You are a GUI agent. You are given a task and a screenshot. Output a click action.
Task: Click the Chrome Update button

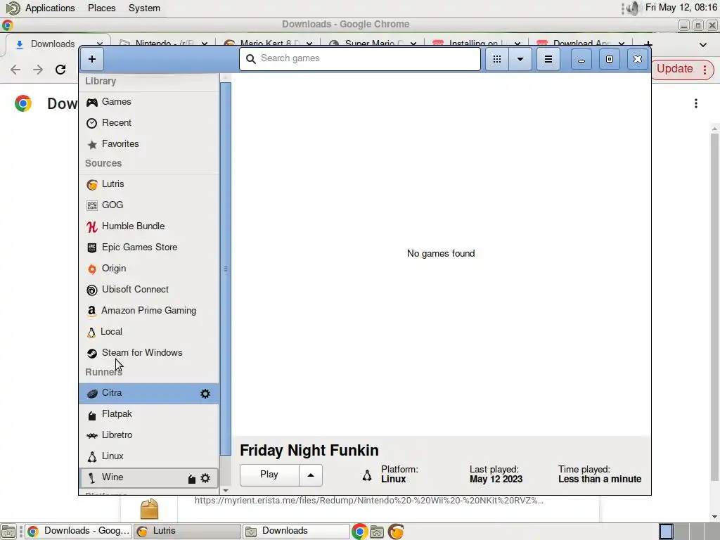tap(683, 70)
